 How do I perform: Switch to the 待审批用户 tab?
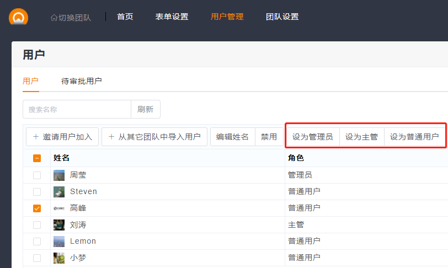[82, 81]
